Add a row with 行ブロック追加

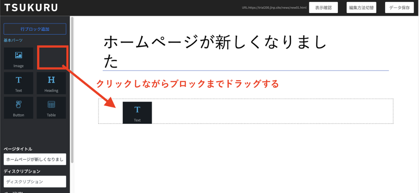pos(35,29)
